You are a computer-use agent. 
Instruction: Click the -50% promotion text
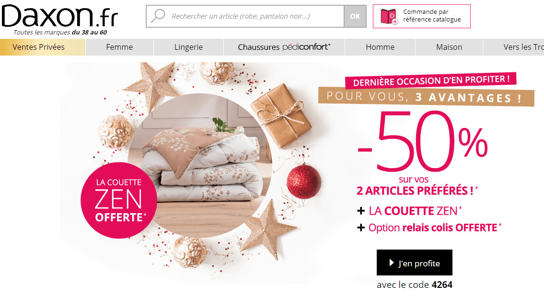click(423, 141)
